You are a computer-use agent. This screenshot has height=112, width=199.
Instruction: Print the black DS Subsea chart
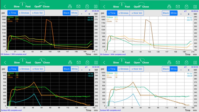[x=70, y=6]
